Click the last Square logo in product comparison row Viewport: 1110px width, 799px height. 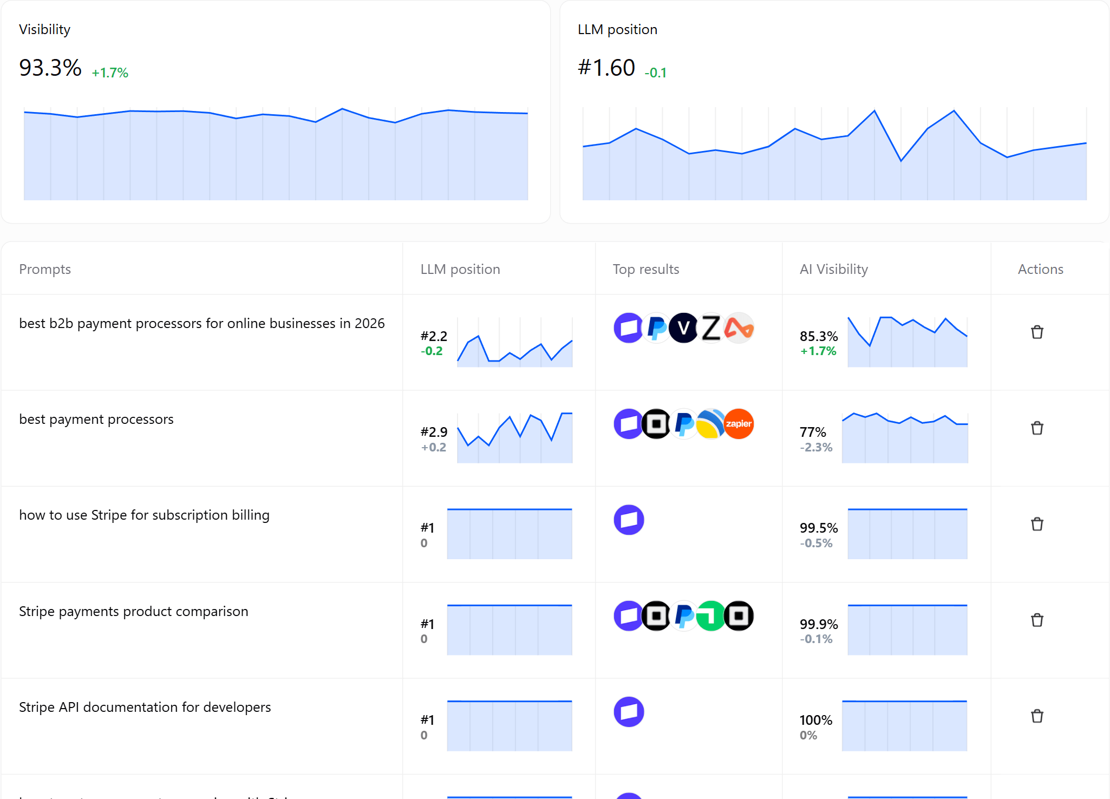click(x=739, y=616)
